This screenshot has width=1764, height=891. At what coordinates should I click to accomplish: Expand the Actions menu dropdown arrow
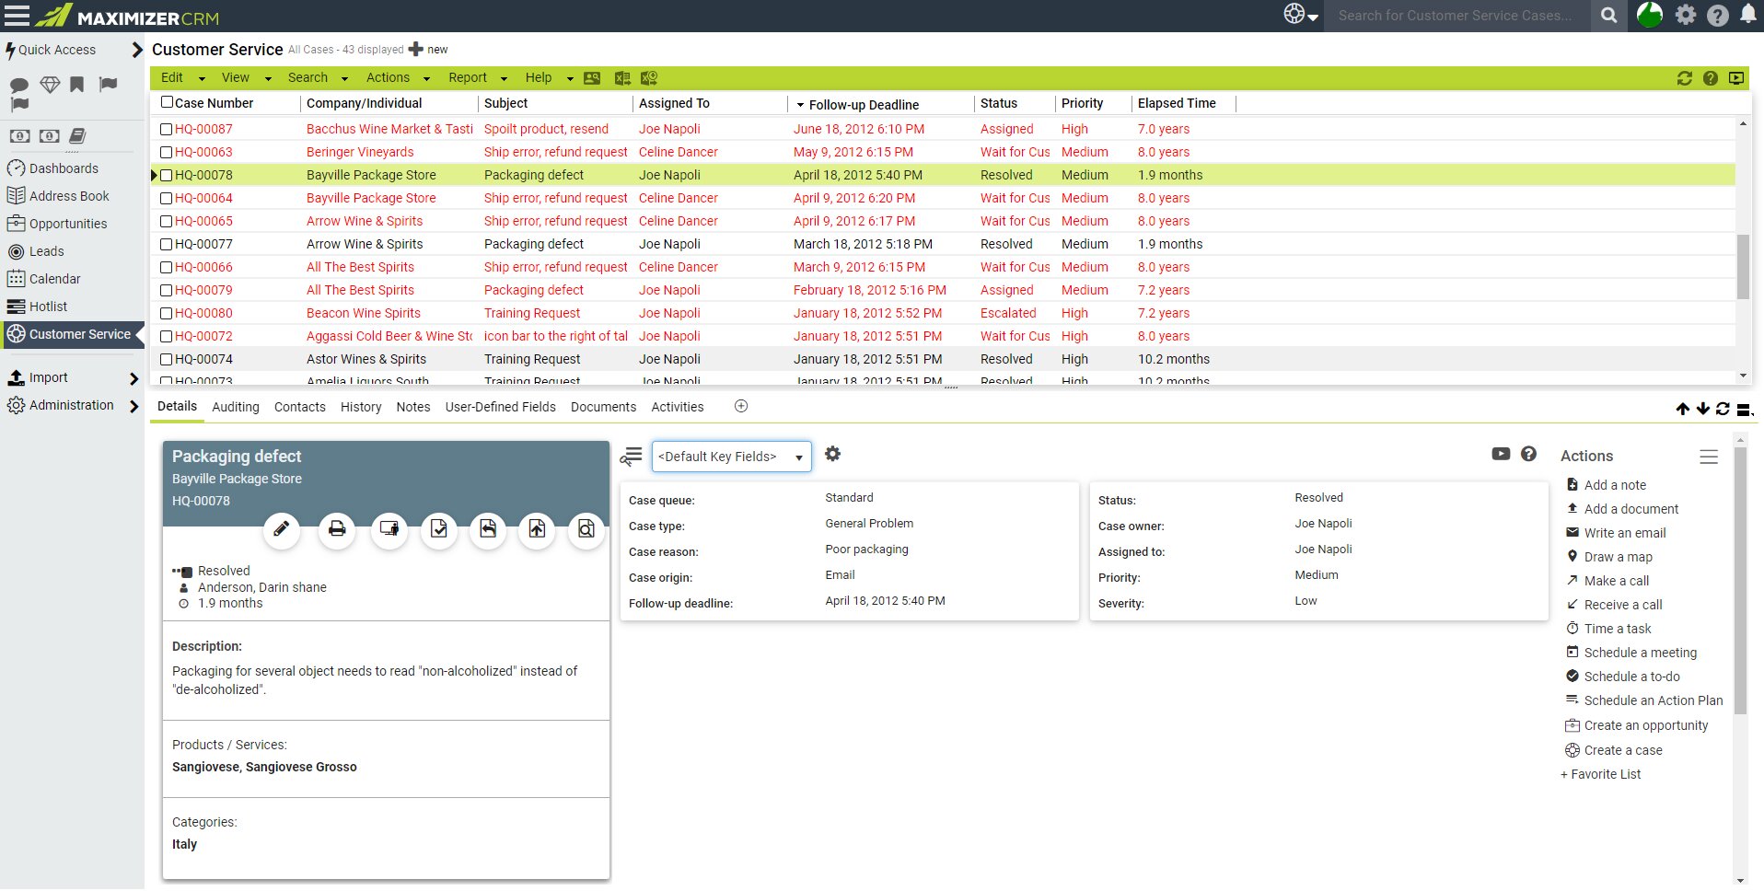click(x=426, y=78)
